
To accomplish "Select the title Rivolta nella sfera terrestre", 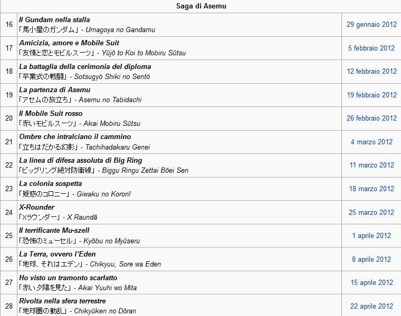I will tap(62, 301).
